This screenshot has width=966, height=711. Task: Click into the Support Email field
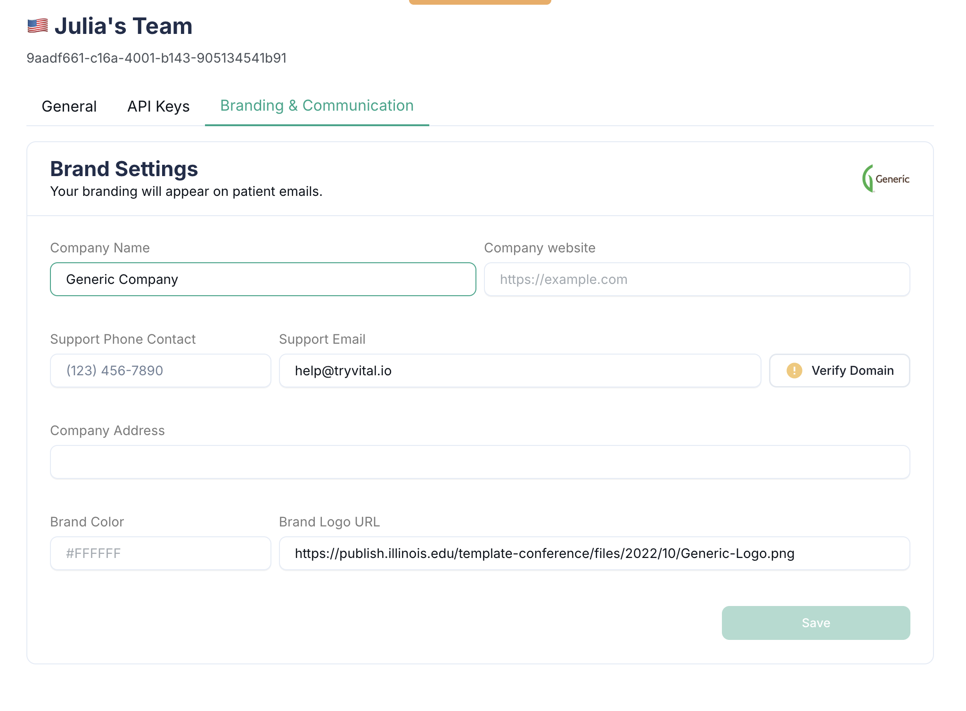click(519, 371)
